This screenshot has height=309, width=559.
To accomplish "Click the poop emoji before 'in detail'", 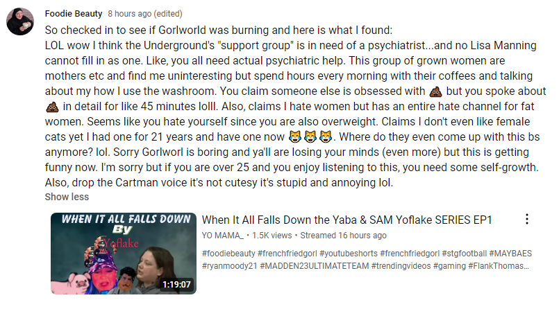I will (52, 107).
